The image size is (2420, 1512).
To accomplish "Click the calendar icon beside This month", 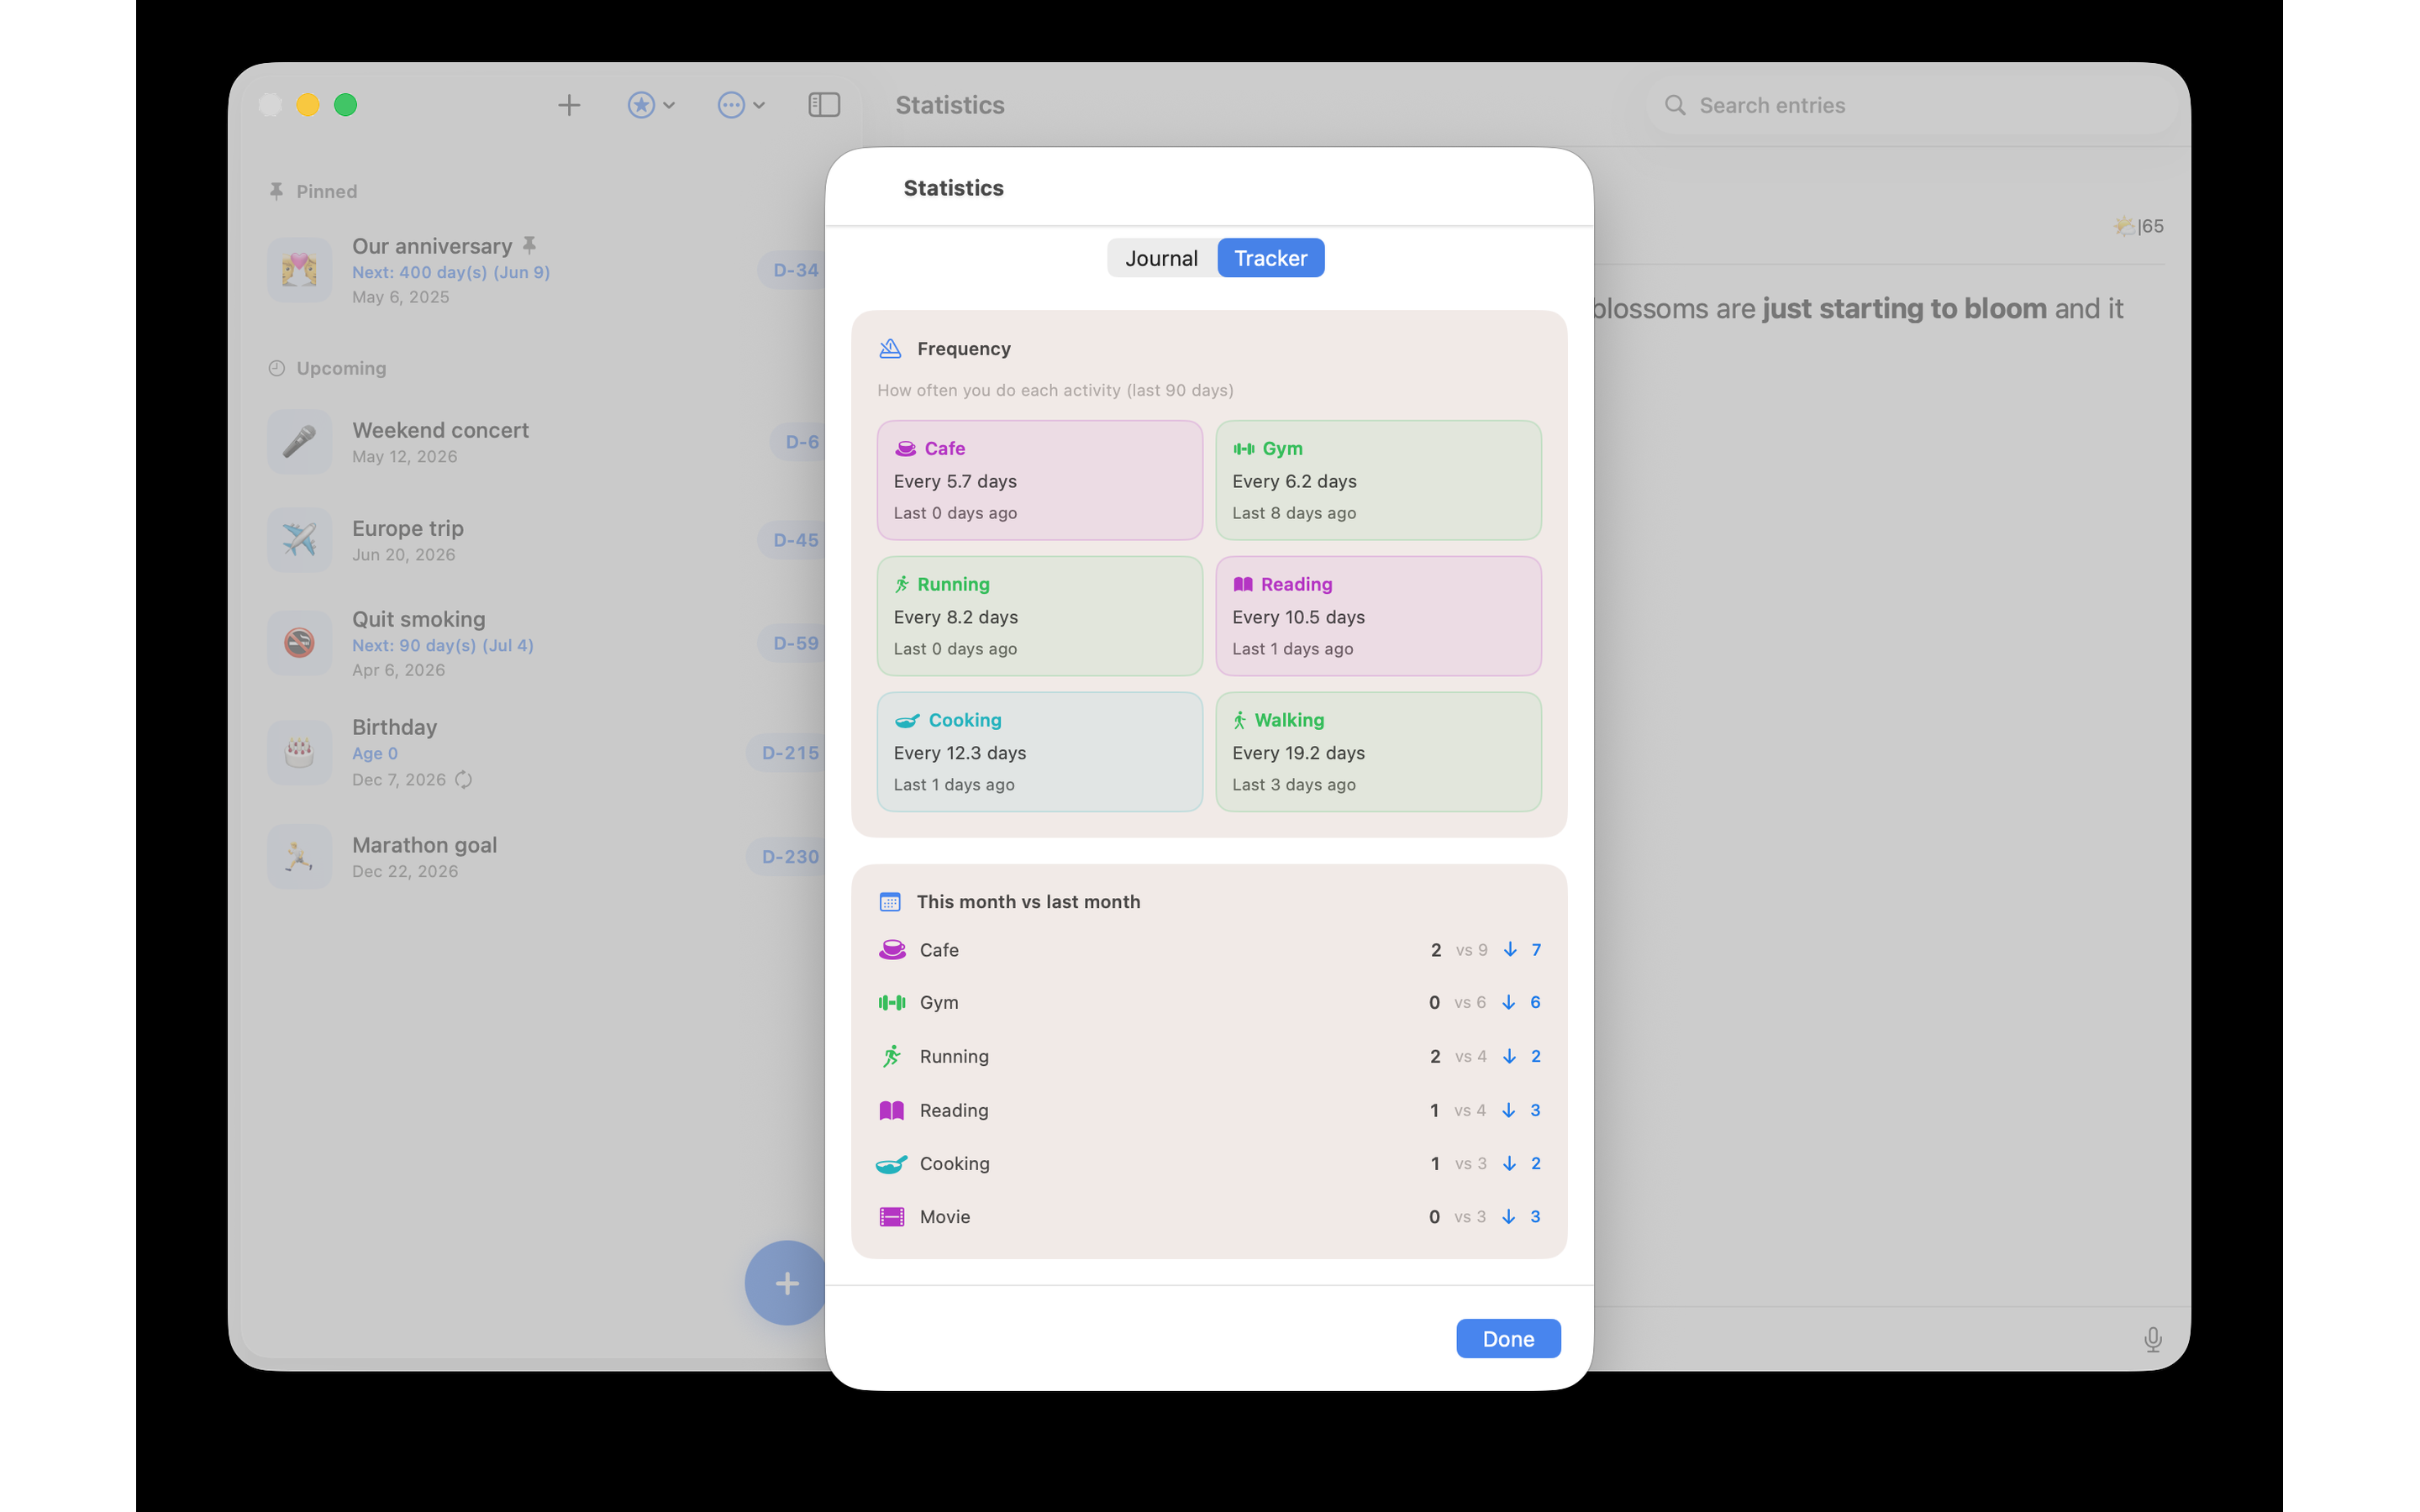I will pyautogui.click(x=890, y=901).
